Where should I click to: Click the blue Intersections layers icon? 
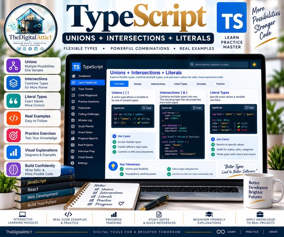click(14, 83)
